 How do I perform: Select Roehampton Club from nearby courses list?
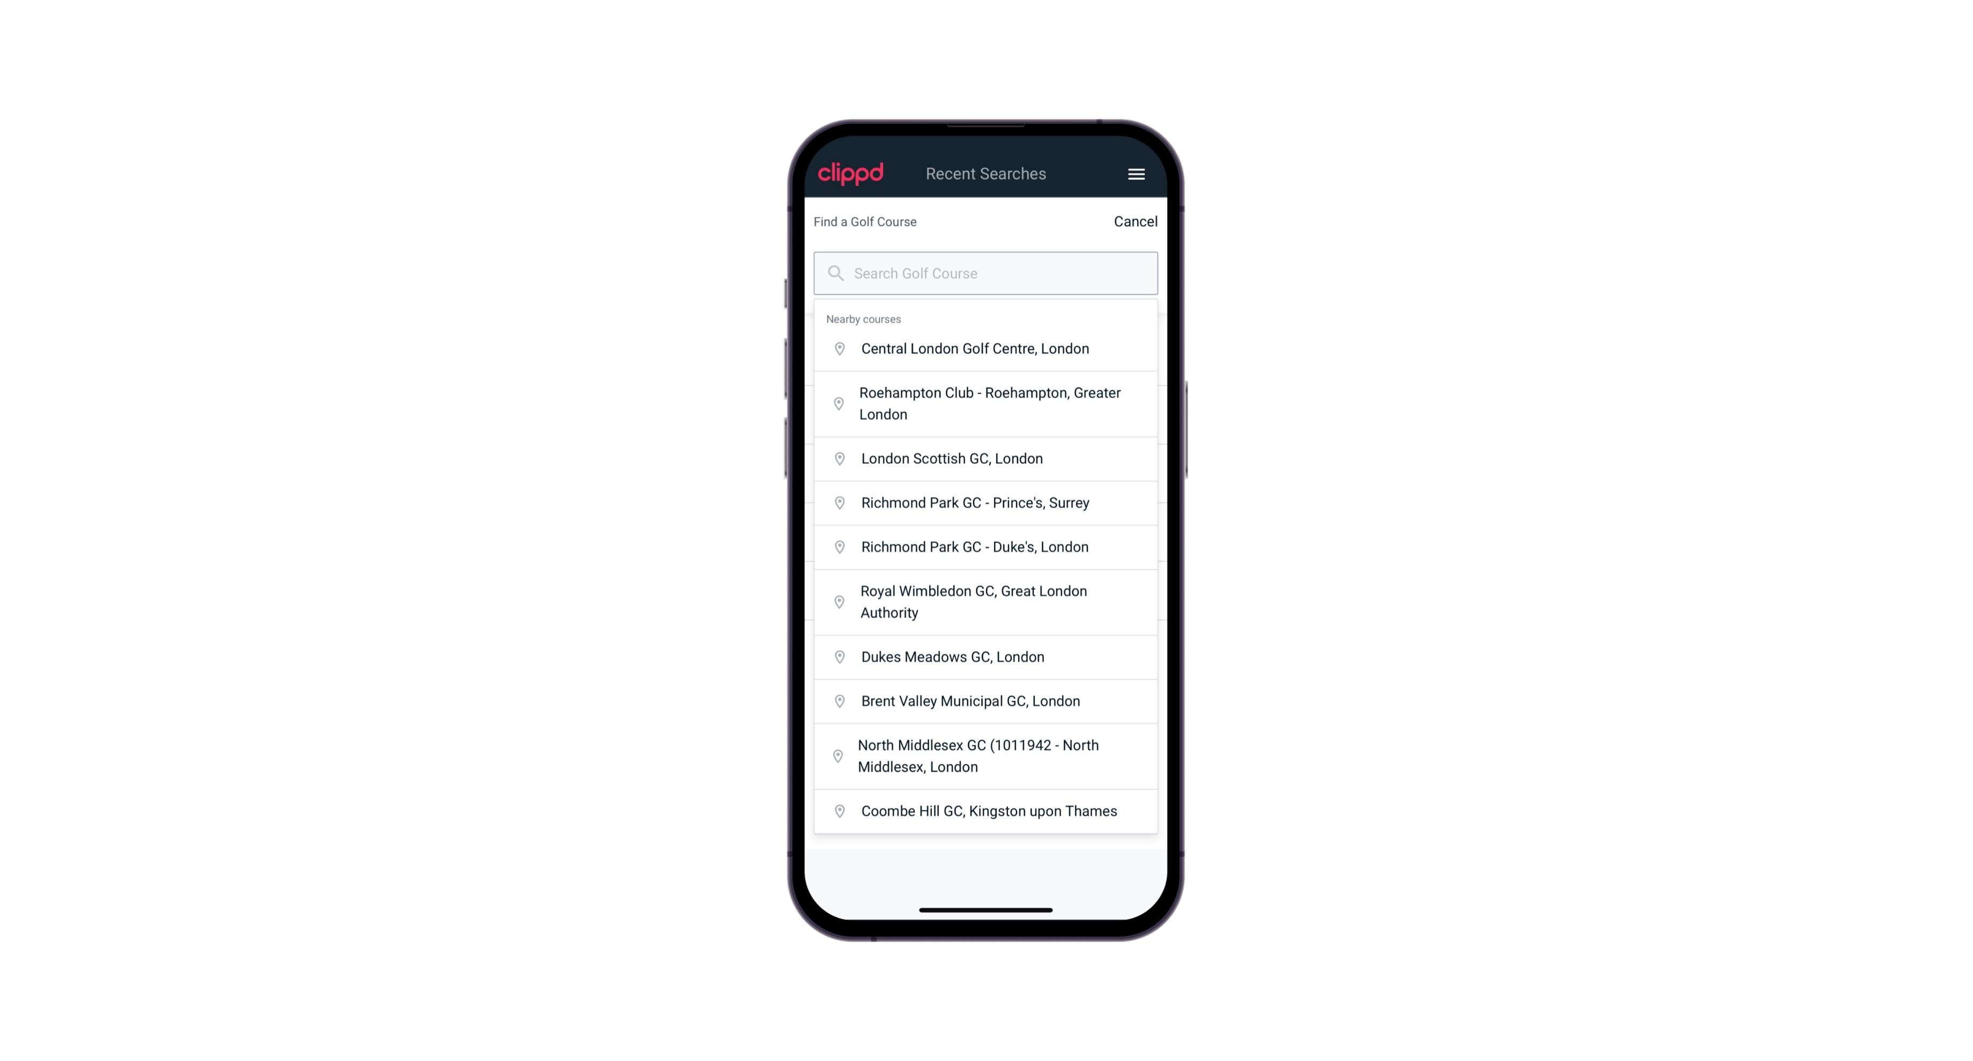tap(985, 404)
